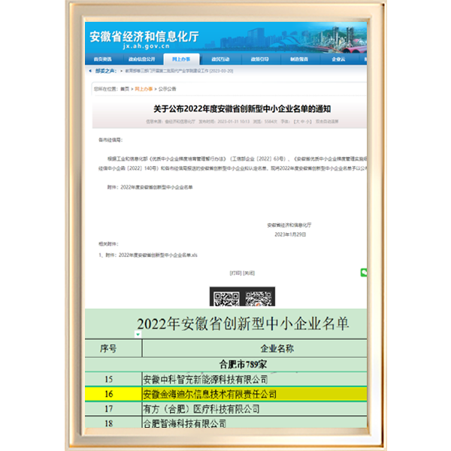The height and width of the screenshot is (451, 451).
Task: Open the 制造强省 navigation tab
Action: point(299,59)
